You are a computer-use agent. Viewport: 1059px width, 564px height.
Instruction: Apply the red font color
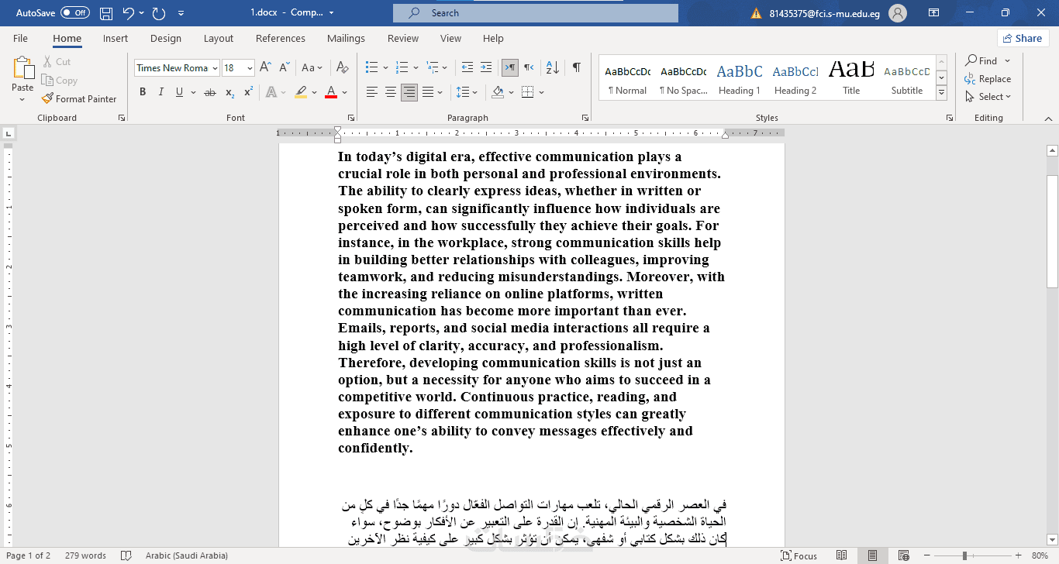pos(331,92)
